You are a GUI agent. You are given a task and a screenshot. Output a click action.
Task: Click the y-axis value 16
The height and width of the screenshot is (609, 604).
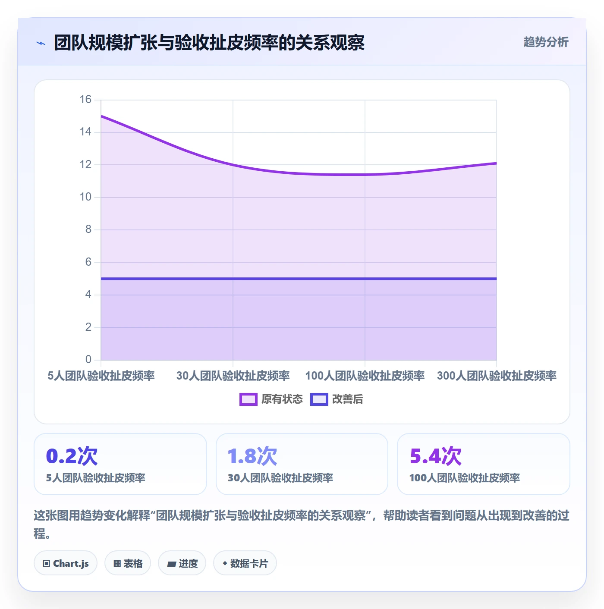85,100
